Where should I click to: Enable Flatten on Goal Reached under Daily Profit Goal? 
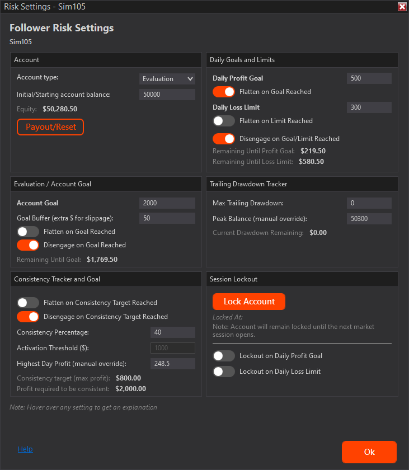point(223,91)
